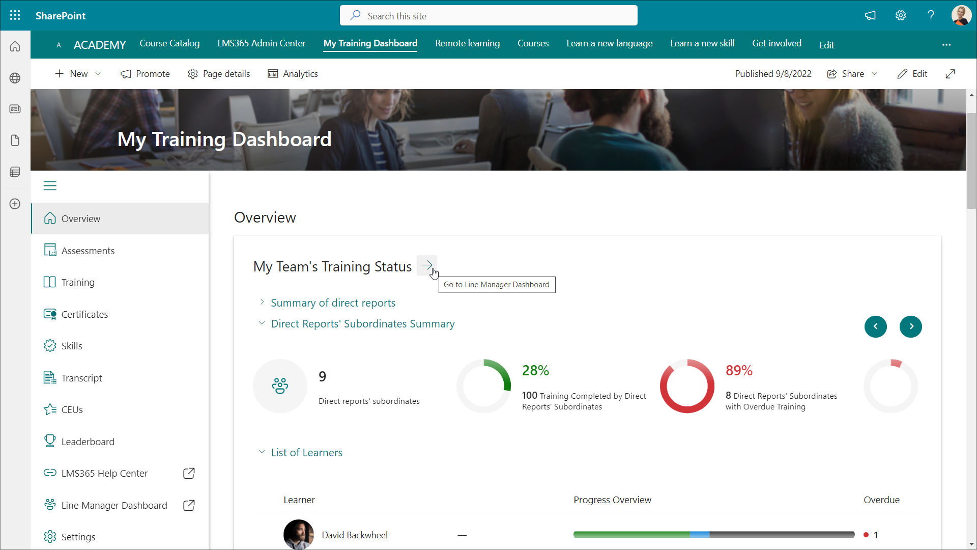Click David Backwheel's progress overview bar
Screen dimensions: 977x550
713,535
